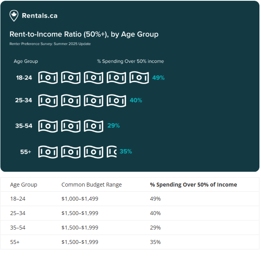This screenshot has height=258, width=261.
Task: Select the 55+ table row age cell
Action: (15, 242)
